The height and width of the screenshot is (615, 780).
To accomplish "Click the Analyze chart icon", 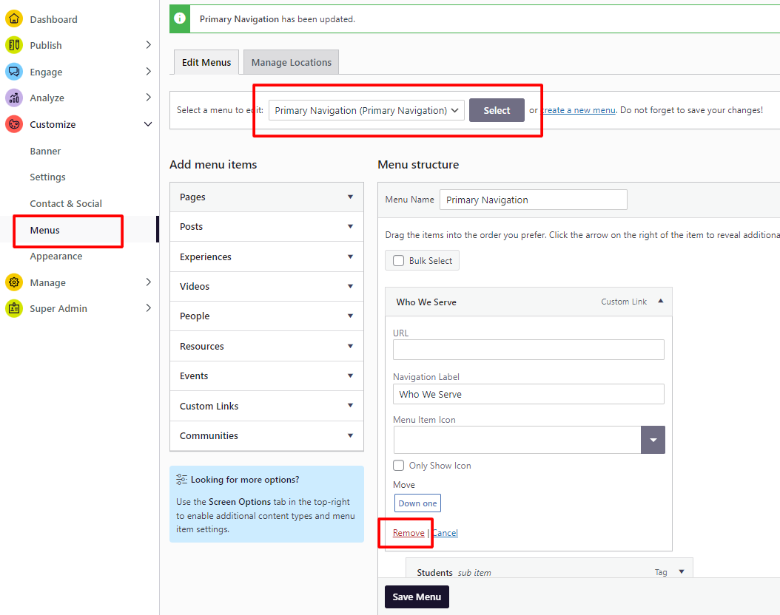I will 14,98.
